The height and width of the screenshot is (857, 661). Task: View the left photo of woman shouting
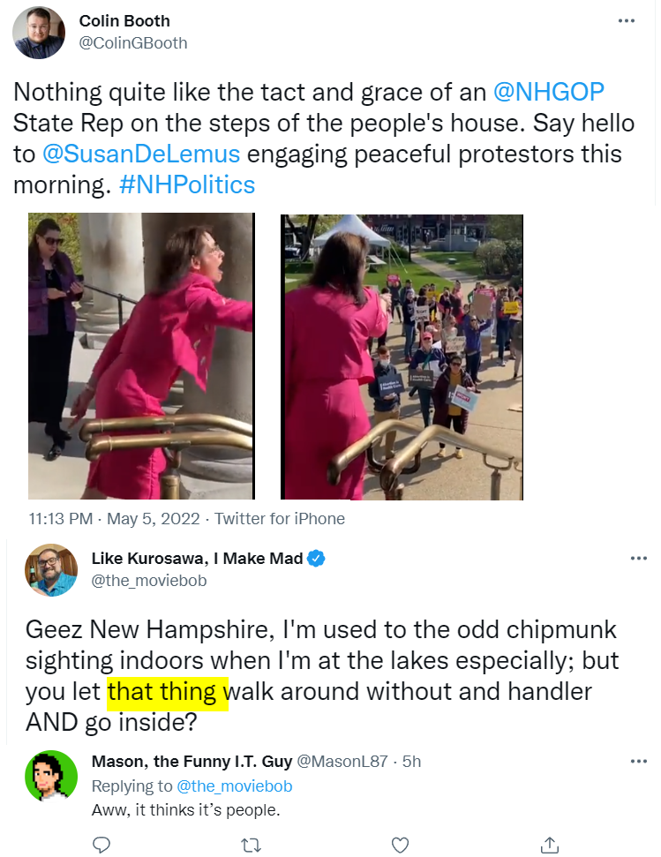[x=141, y=356]
